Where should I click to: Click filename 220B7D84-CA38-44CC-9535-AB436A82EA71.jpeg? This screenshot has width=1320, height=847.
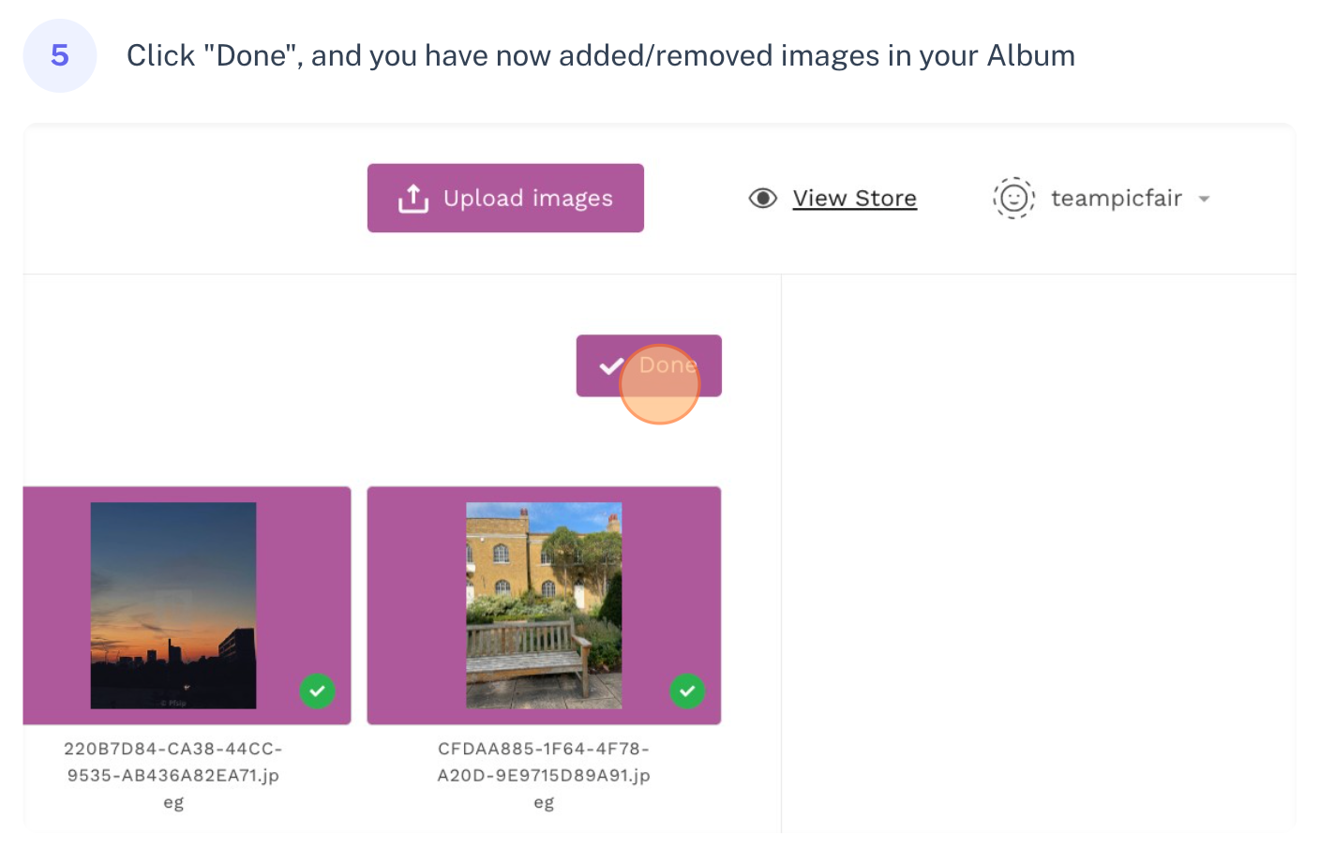pyautogui.click(x=173, y=776)
